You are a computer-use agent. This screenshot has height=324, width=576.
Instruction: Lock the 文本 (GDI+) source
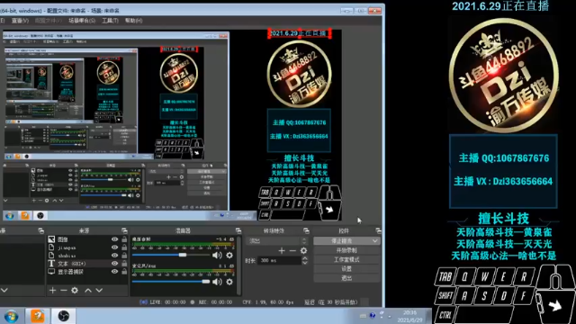click(124, 264)
